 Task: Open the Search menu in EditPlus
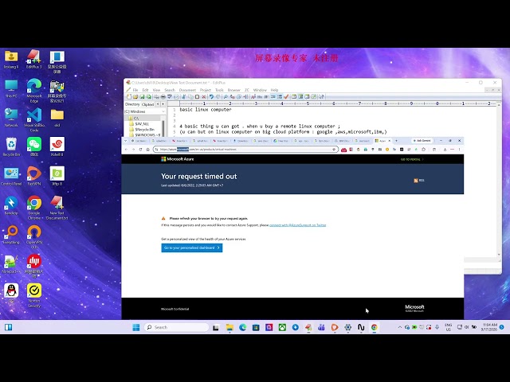point(170,90)
